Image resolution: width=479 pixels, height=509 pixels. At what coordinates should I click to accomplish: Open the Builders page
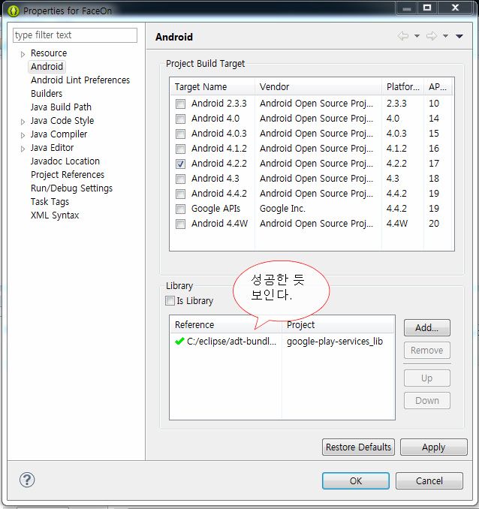[47, 94]
